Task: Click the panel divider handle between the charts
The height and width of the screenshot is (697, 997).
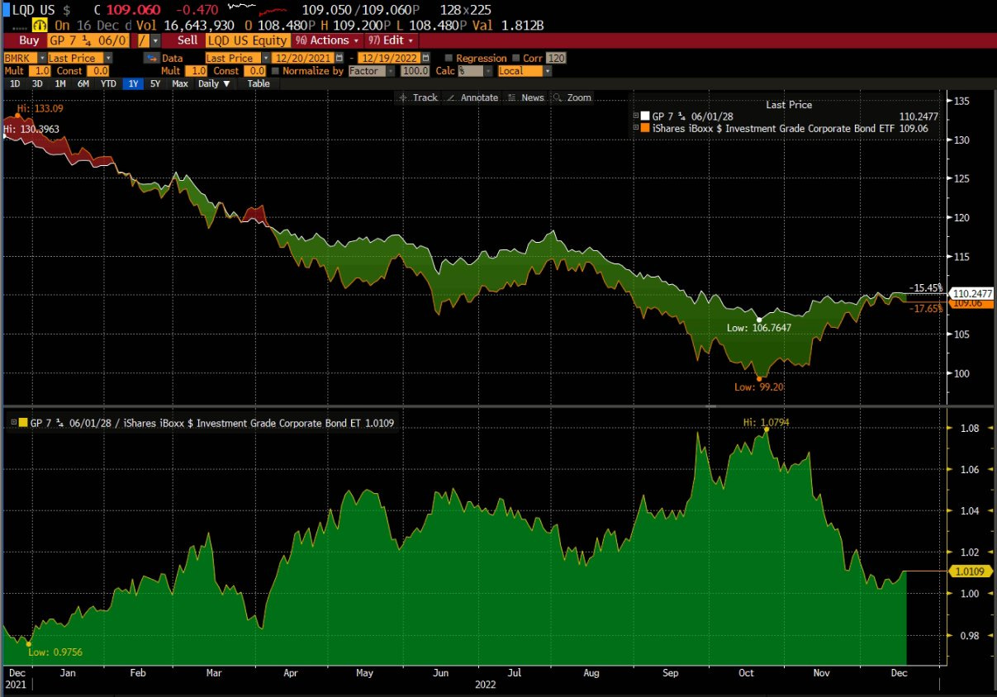Action: click(710, 405)
